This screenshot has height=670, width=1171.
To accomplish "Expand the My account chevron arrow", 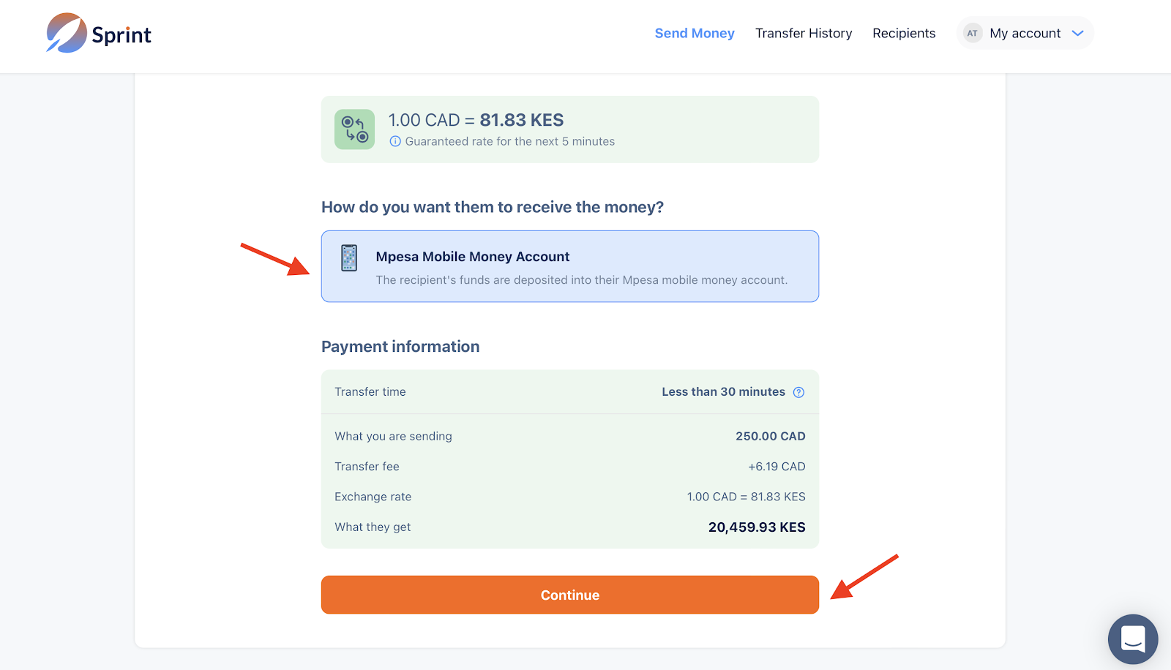I will tap(1077, 33).
